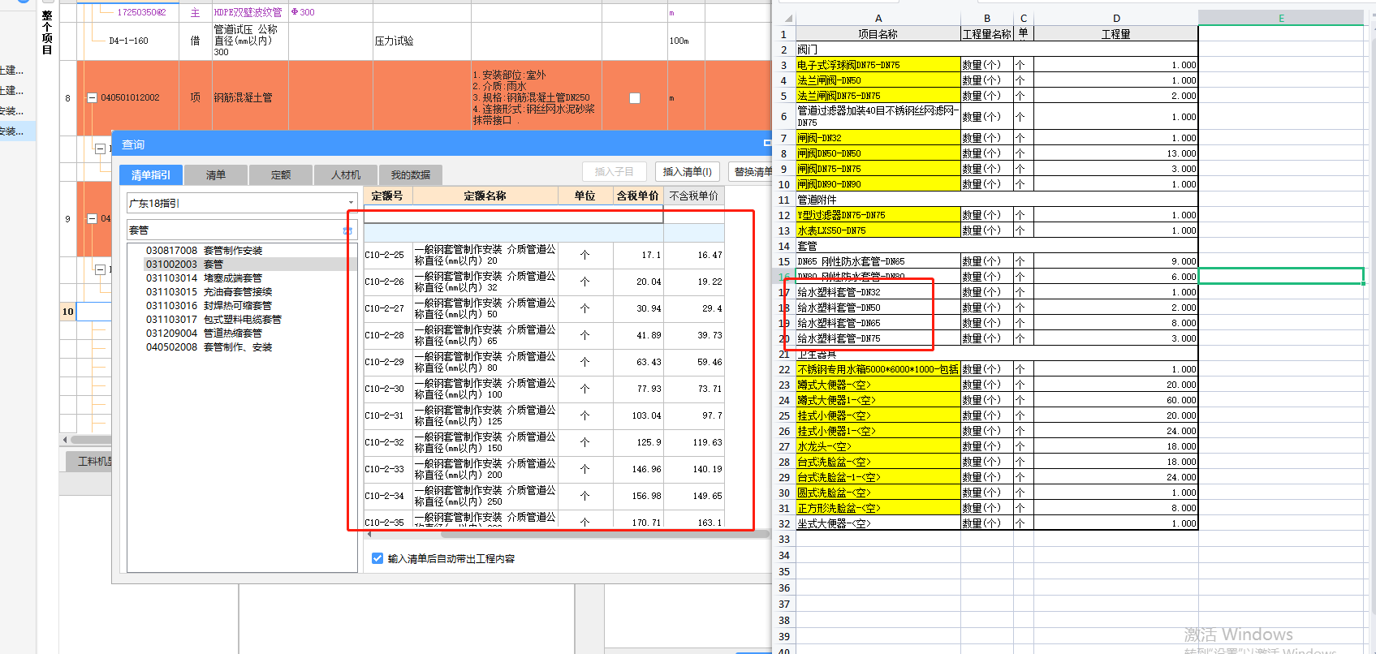Viewport: 1376px width, 654px height.
Task: Click Excel column D header
Action: [x=1116, y=18]
